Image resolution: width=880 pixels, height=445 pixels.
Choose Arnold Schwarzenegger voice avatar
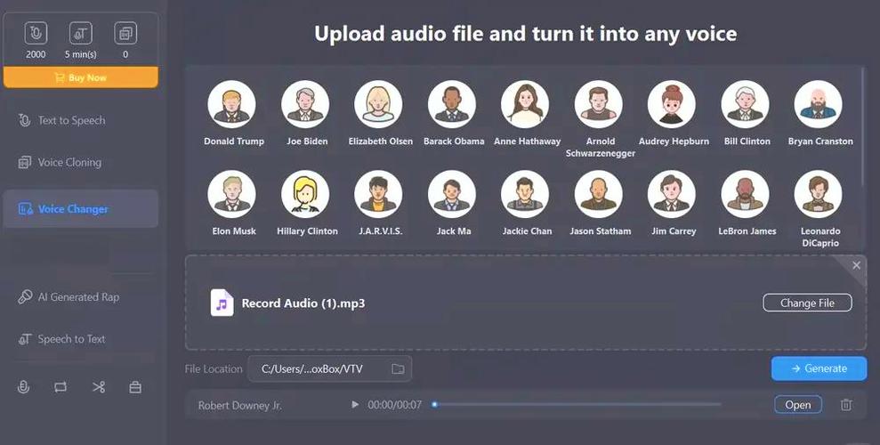598,104
